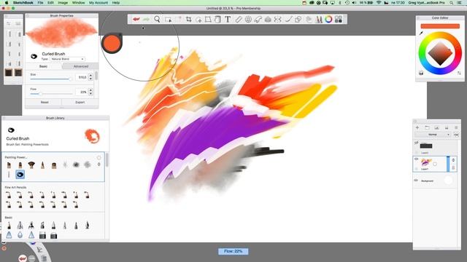Select the Crop tool
467x262 pixels.
[188, 20]
